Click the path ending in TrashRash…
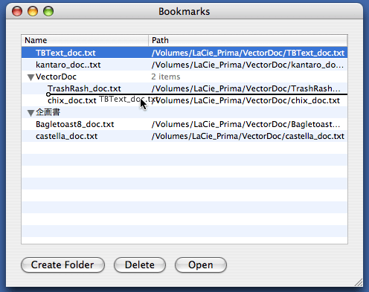 pyautogui.click(x=246, y=88)
